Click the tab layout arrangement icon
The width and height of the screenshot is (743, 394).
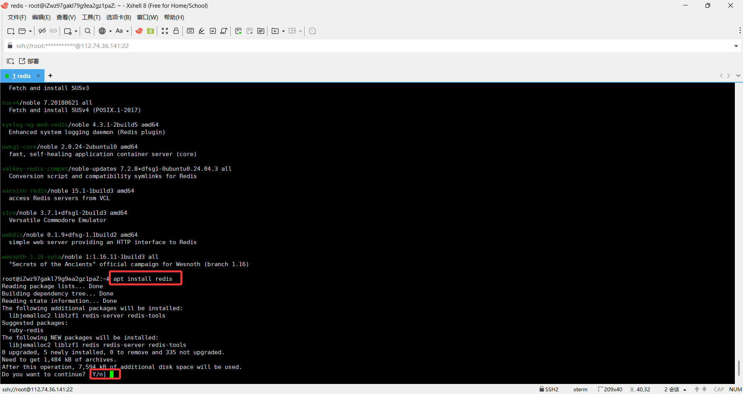pos(292,31)
